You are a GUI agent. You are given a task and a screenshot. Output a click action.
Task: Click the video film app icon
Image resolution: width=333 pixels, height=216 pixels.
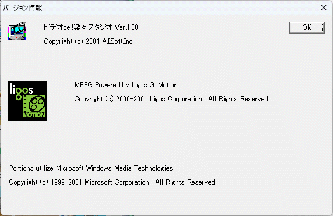[x=17, y=31]
